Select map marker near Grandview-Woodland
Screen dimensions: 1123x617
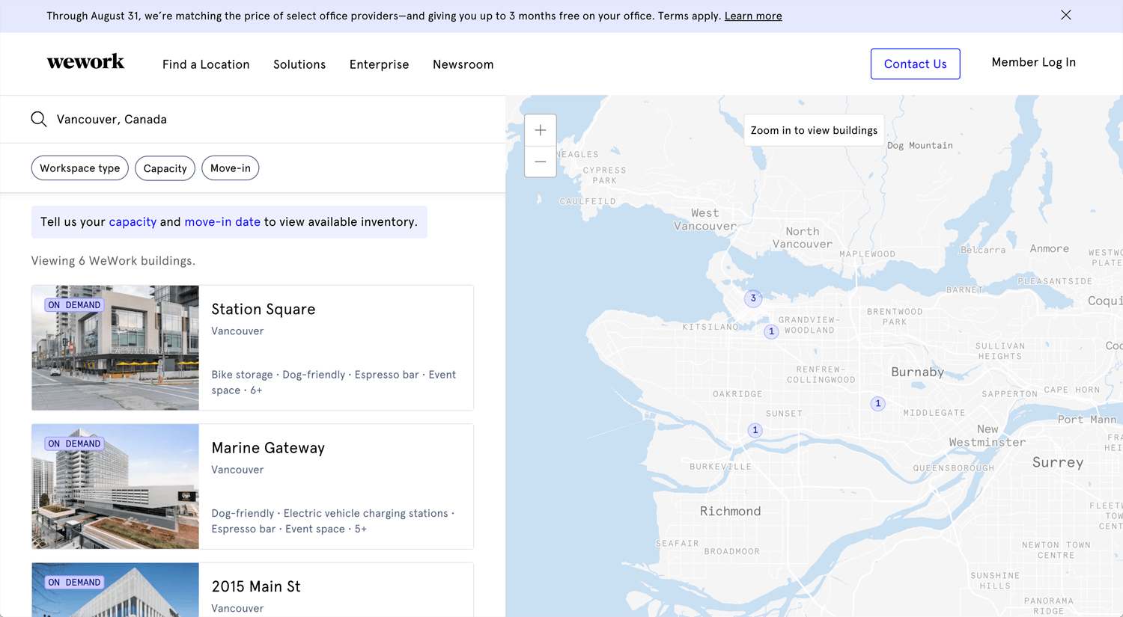click(771, 331)
